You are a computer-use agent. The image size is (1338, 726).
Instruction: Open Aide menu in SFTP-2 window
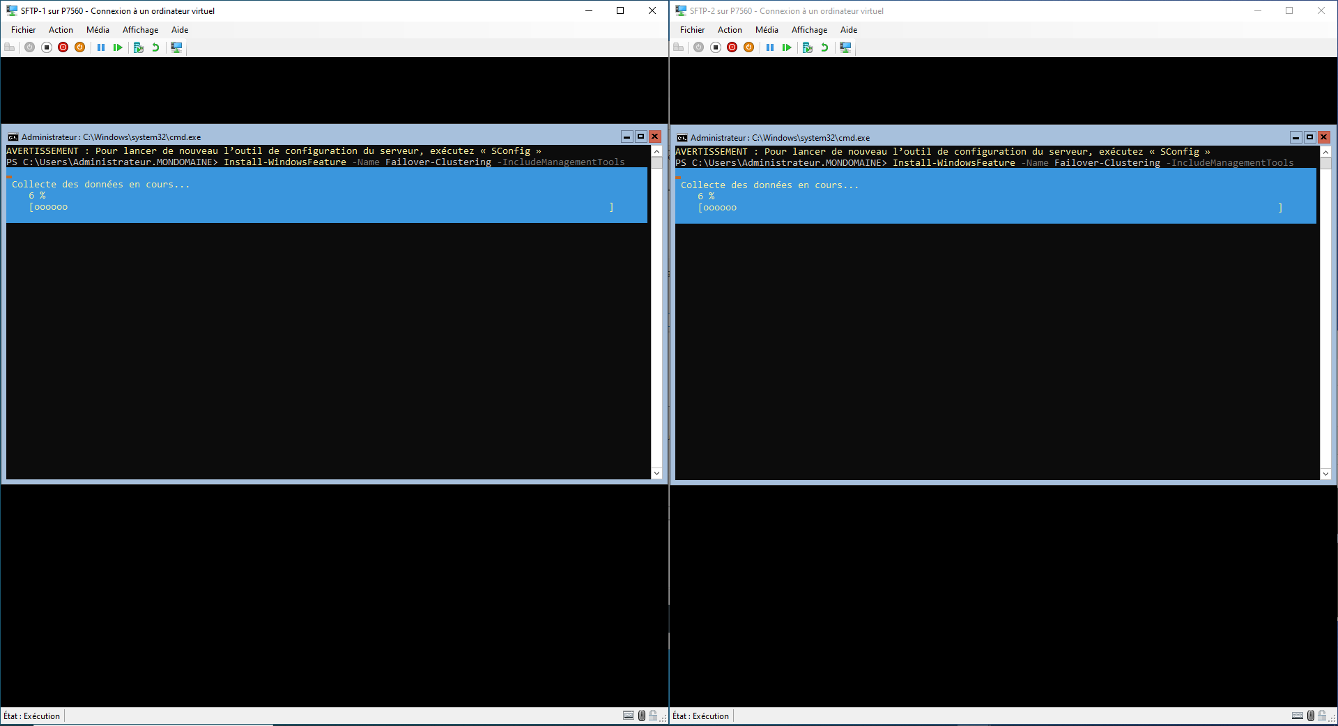[x=849, y=30]
